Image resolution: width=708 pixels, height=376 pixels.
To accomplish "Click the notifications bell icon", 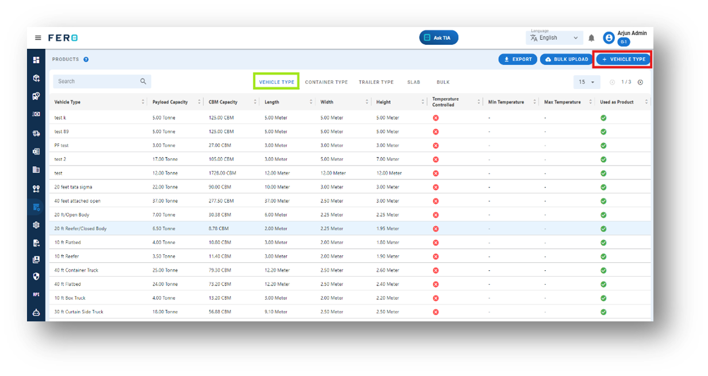I will (x=591, y=38).
